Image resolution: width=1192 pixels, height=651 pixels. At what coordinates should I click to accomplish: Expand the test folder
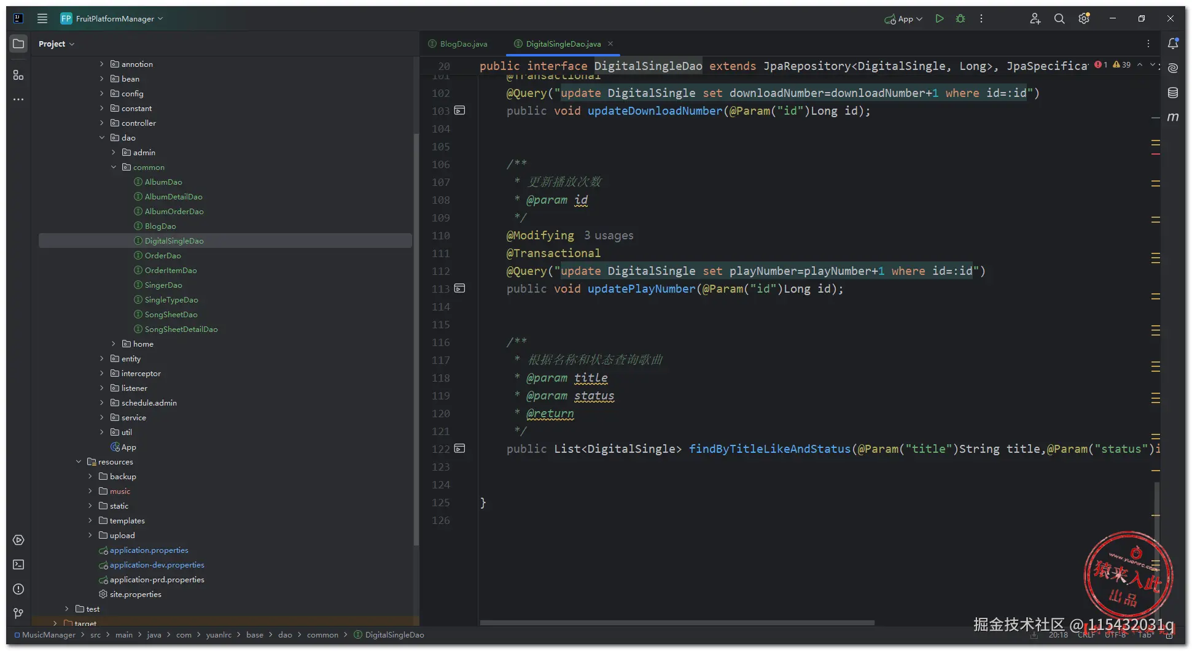(x=67, y=609)
